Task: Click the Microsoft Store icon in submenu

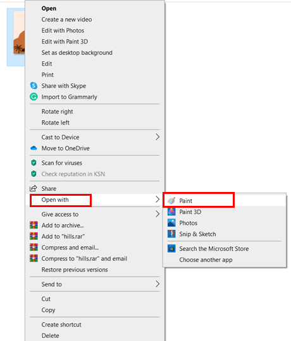Action: [171, 248]
